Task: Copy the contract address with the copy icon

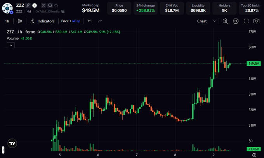Action: pyautogui.click(x=63, y=11)
